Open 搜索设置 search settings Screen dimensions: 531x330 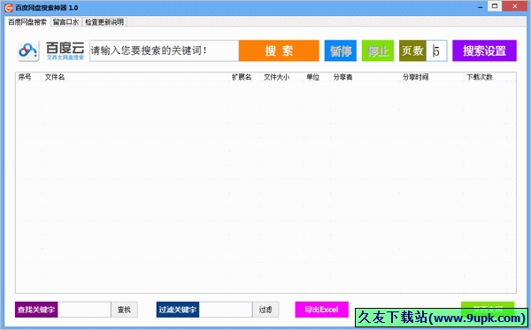click(484, 50)
